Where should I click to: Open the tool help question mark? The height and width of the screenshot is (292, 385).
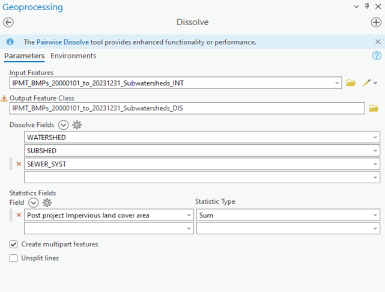[377, 56]
